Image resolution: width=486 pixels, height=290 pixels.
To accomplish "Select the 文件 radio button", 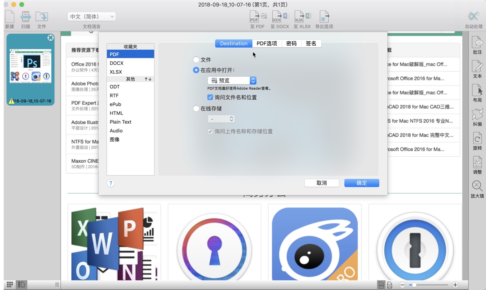I will click(196, 59).
